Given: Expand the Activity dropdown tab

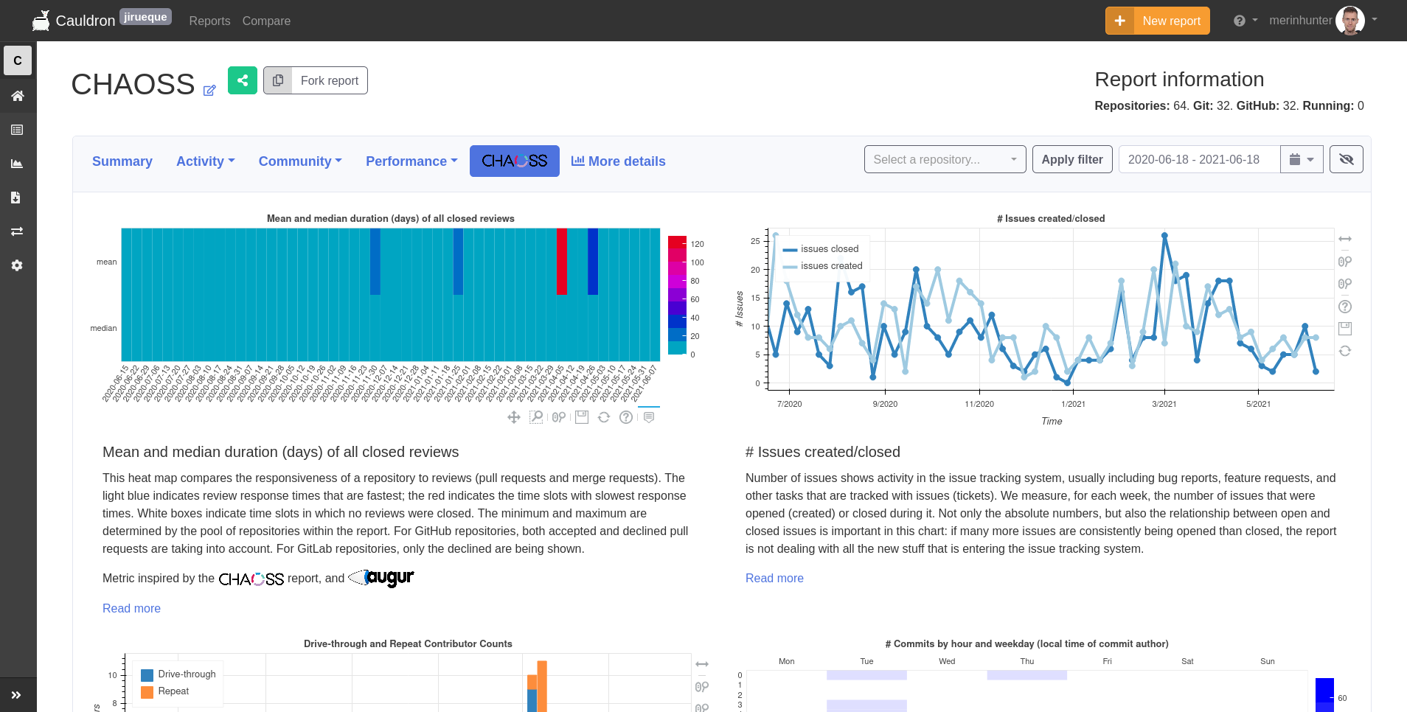Looking at the screenshot, I should (206, 161).
